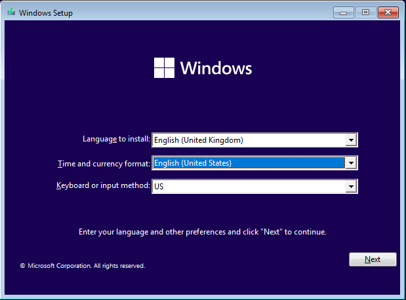This screenshot has height=300, width=406.
Task: Click the Windows Setup title bar icon
Action: 10,12
